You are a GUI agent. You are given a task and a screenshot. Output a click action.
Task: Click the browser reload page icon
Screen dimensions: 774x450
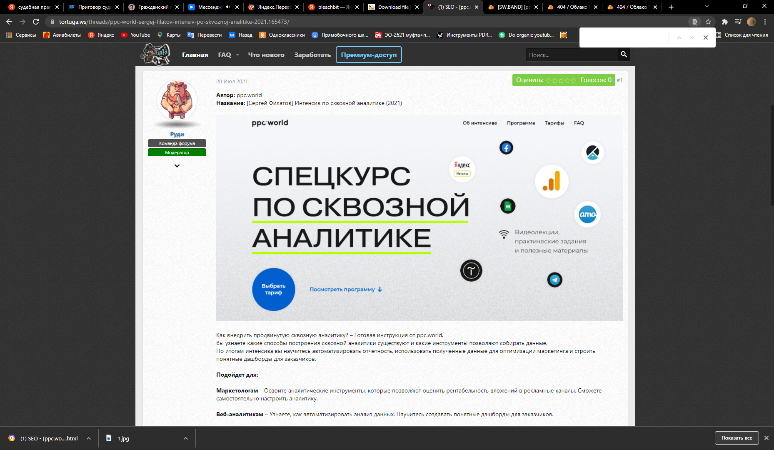pyautogui.click(x=36, y=22)
